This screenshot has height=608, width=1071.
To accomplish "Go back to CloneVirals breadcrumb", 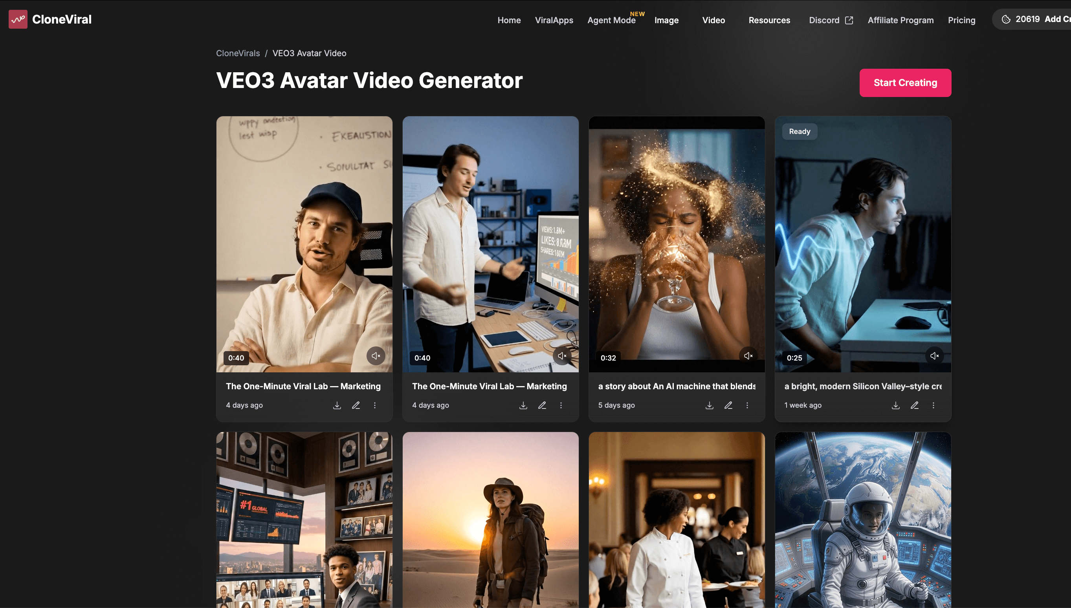I will tap(238, 53).
